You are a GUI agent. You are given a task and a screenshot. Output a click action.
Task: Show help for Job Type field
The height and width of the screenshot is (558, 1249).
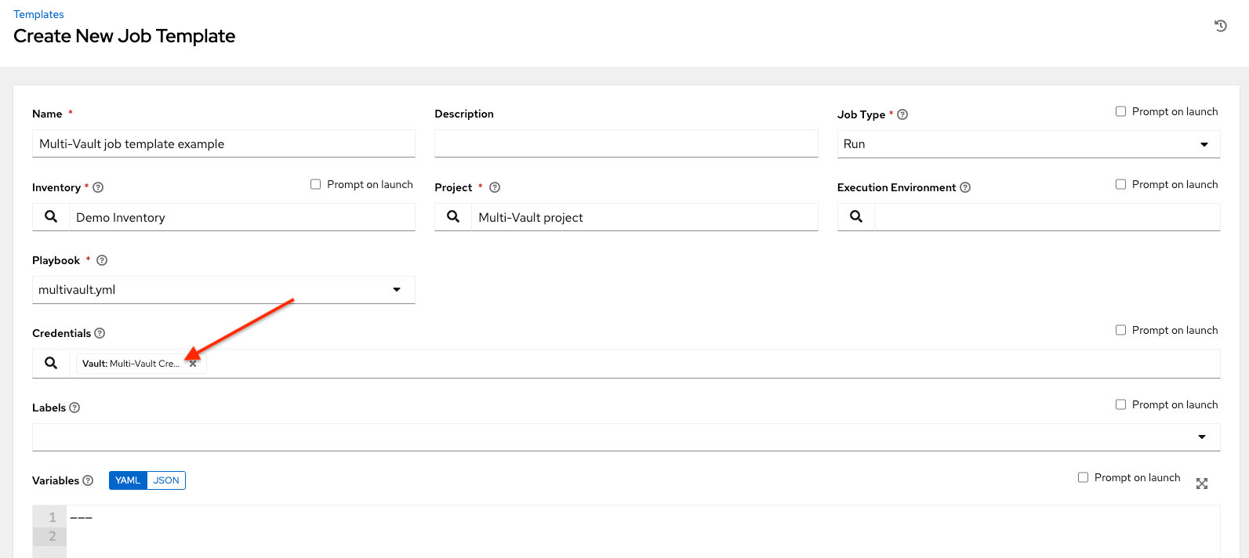(902, 114)
